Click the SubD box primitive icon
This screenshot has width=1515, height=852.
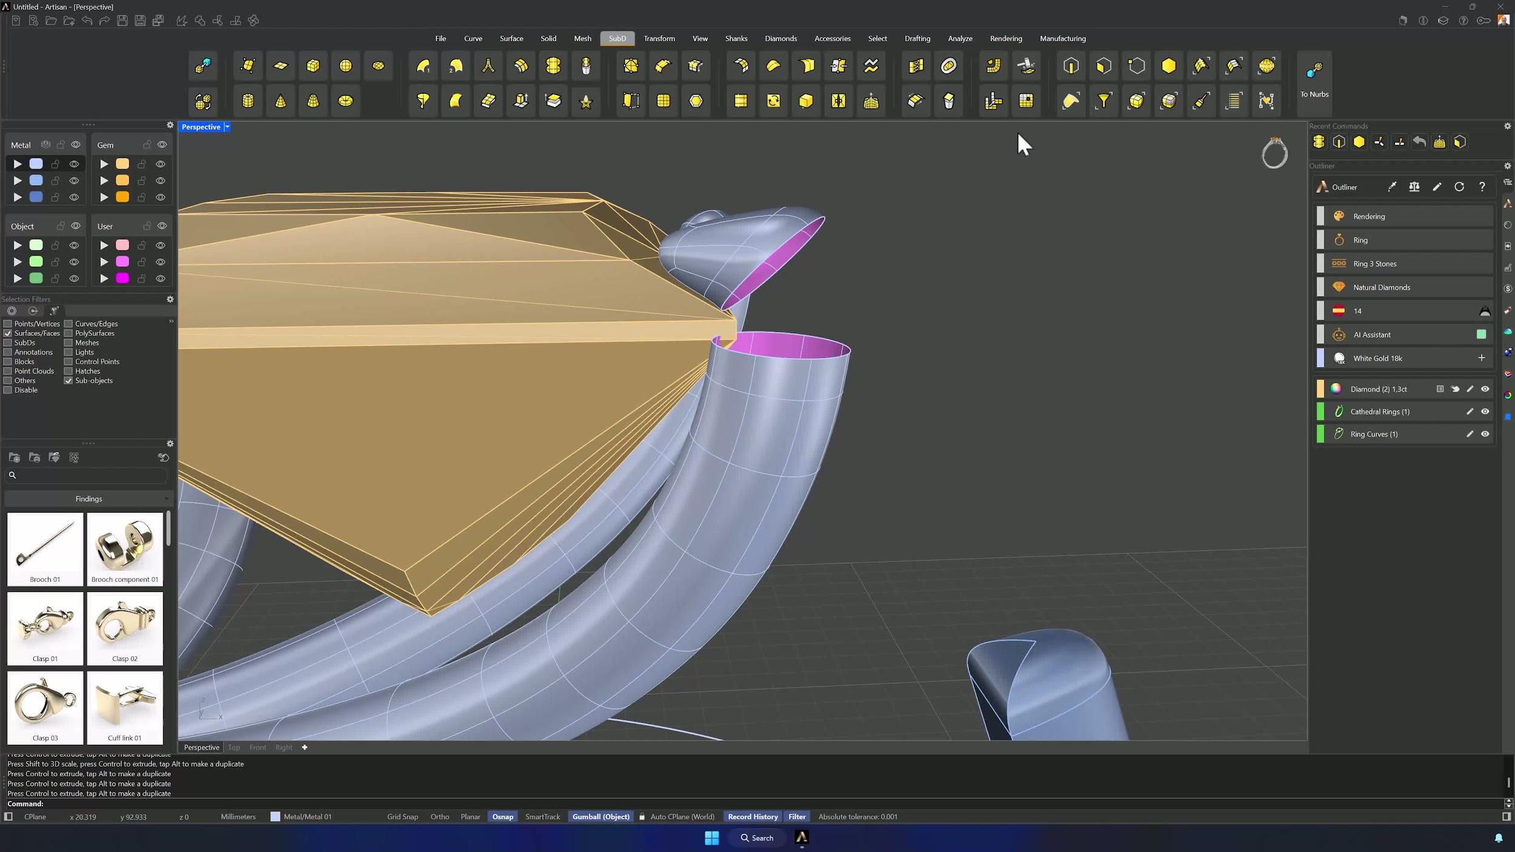tap(313, 65)
